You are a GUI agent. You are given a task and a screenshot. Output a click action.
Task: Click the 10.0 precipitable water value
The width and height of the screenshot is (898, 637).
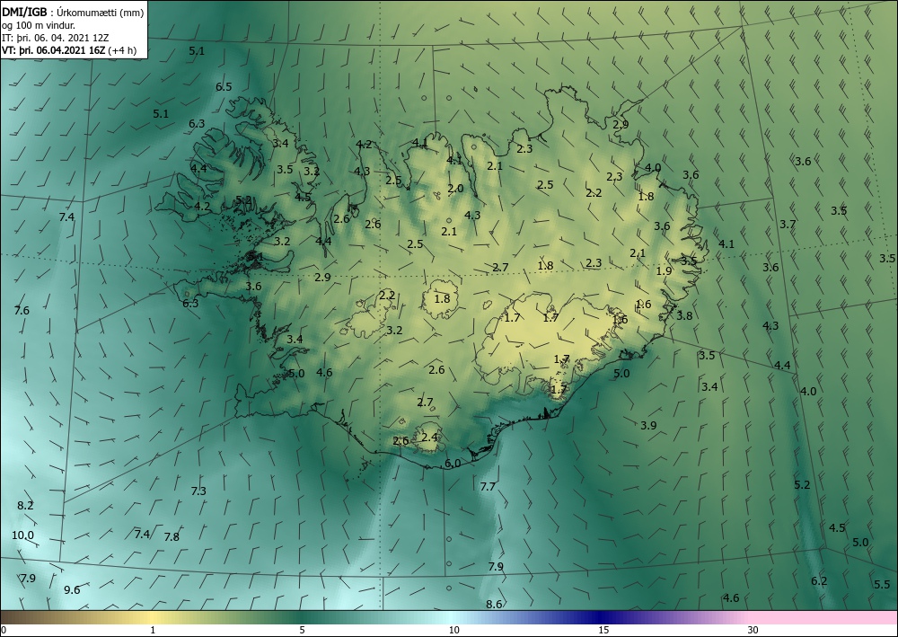[23, 535]
